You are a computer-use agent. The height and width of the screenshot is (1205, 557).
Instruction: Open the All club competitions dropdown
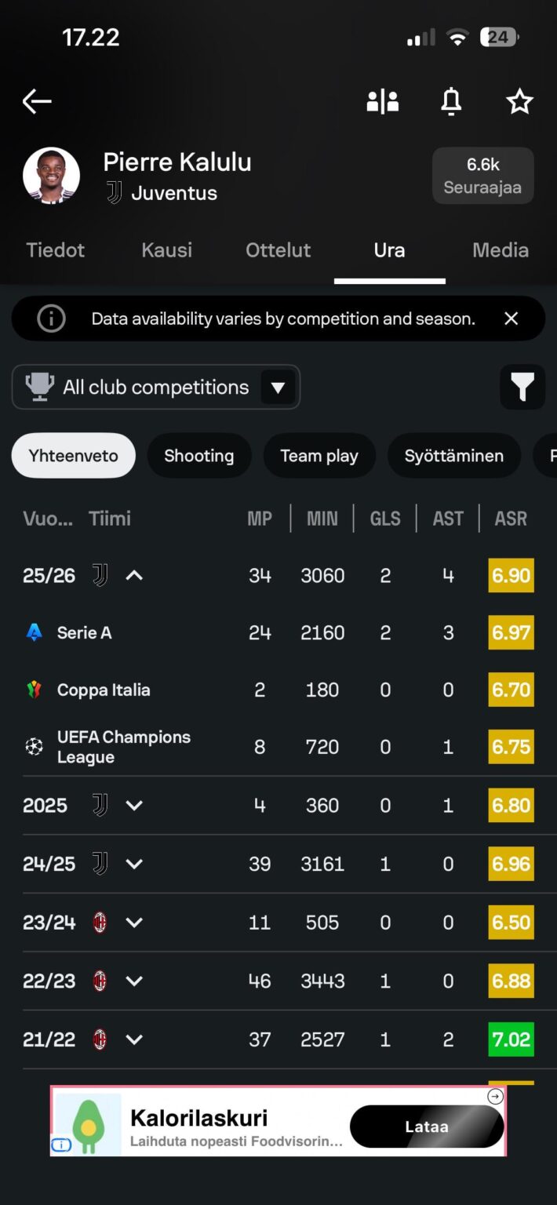pos(156,388)
